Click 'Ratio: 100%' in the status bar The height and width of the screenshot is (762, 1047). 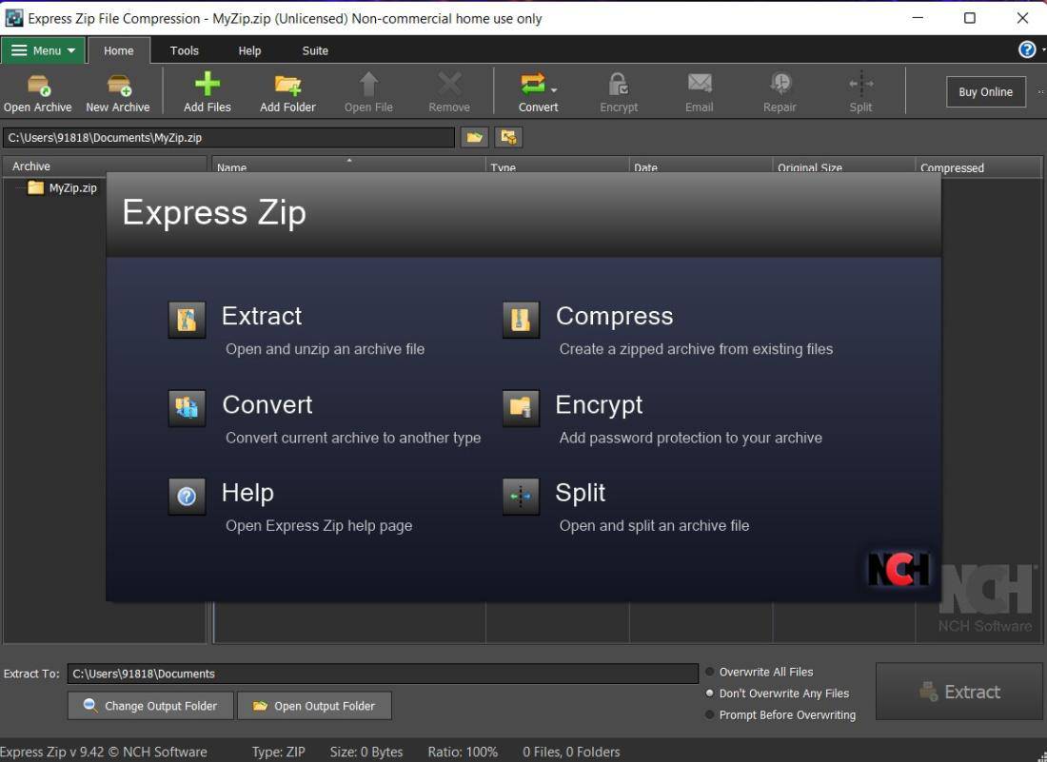(x=463, y=752)
